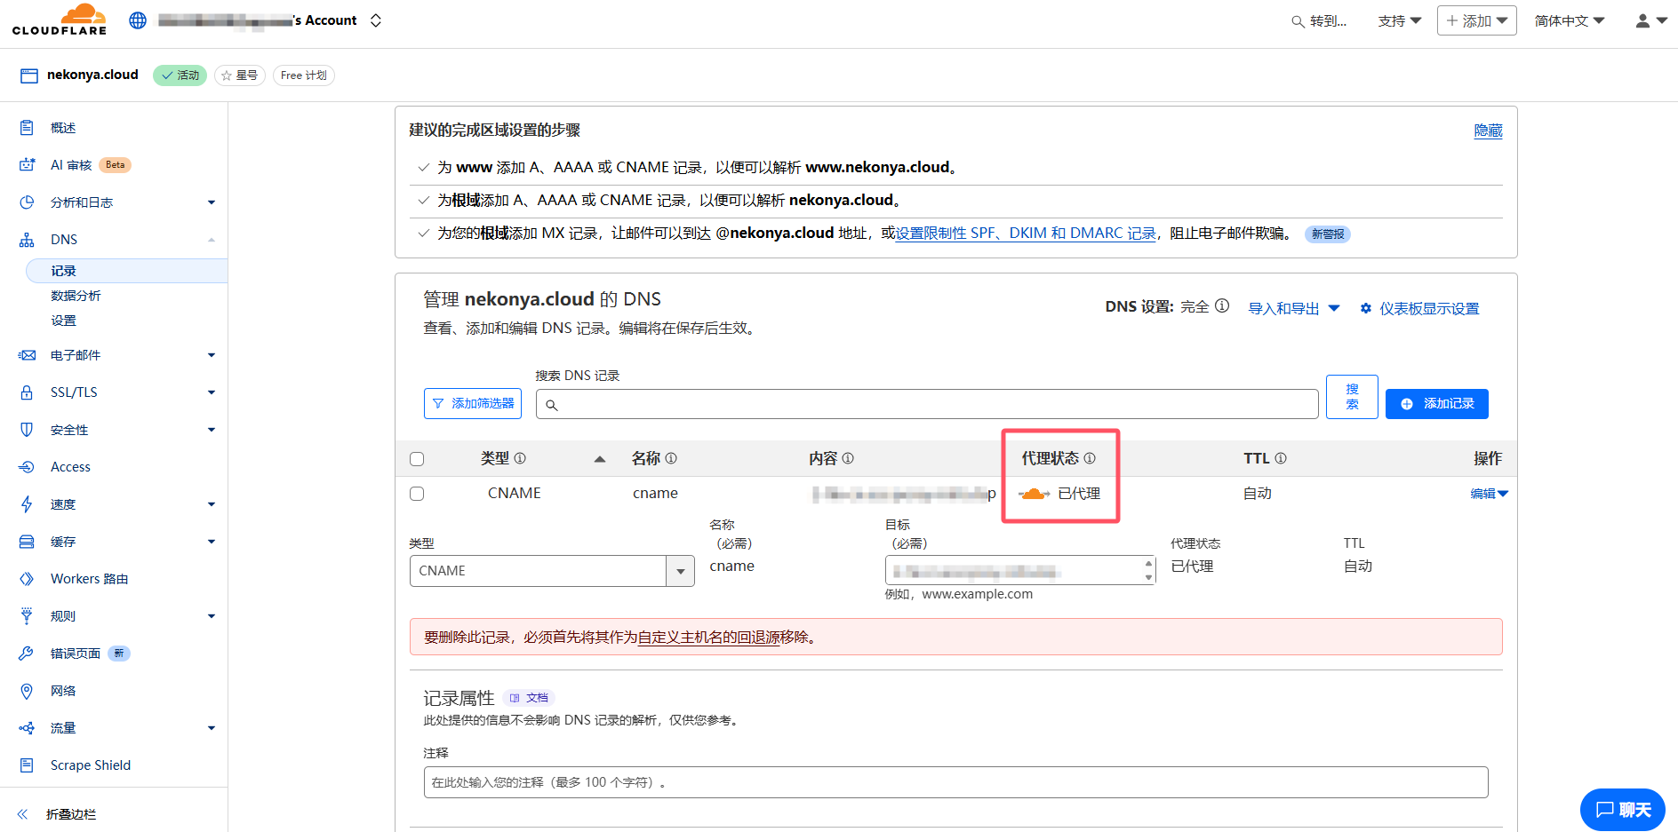Image resolution: width=1678 pixels, height=832 pixels.
Task: Open 自定义主机名的回退源 link in warning
Action: coord(709,638)
